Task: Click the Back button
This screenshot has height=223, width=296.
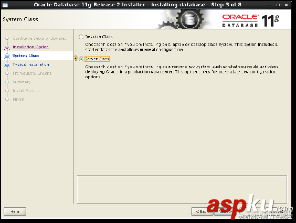Action: click(202, 211)
